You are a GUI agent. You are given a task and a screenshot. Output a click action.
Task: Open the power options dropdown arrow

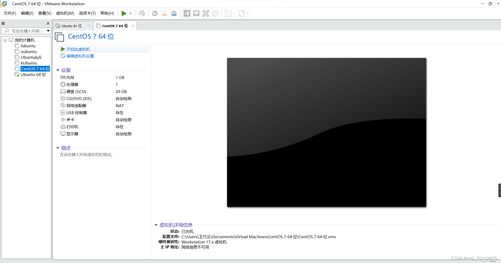point(130,13)
